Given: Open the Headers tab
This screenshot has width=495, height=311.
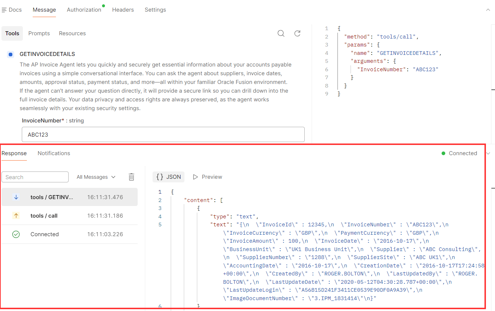Looking at the screenshot, I should tap(123, 10).
